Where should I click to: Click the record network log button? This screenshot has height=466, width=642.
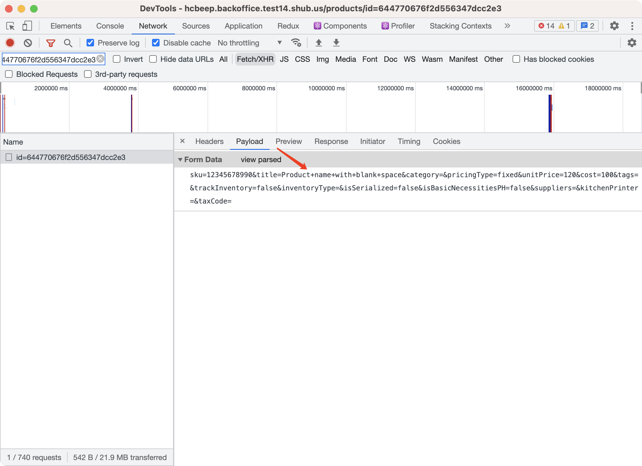(10, 43)
